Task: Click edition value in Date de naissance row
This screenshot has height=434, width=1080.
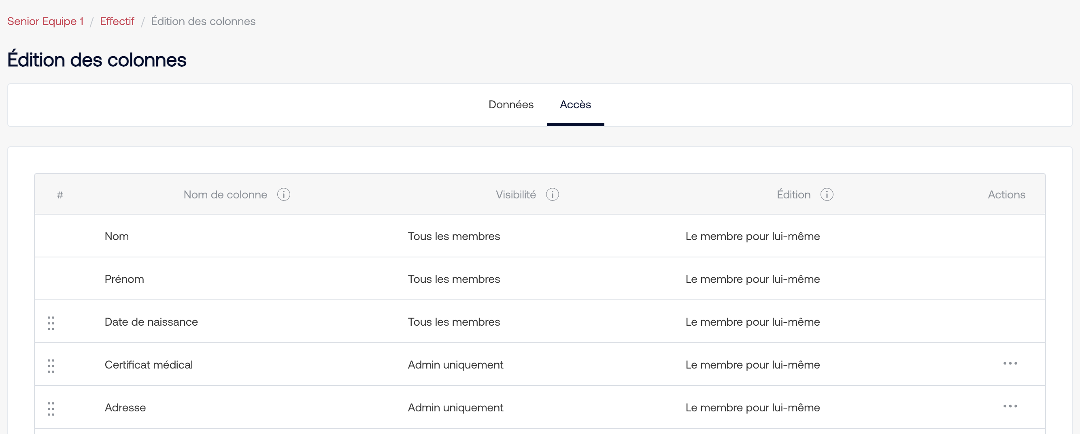Action: [752, 322]
